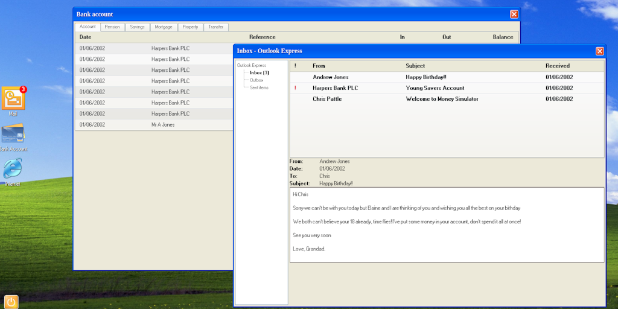Close the Bank account window
The height and width of the screenshot is (309, 618).
point(514,14)
